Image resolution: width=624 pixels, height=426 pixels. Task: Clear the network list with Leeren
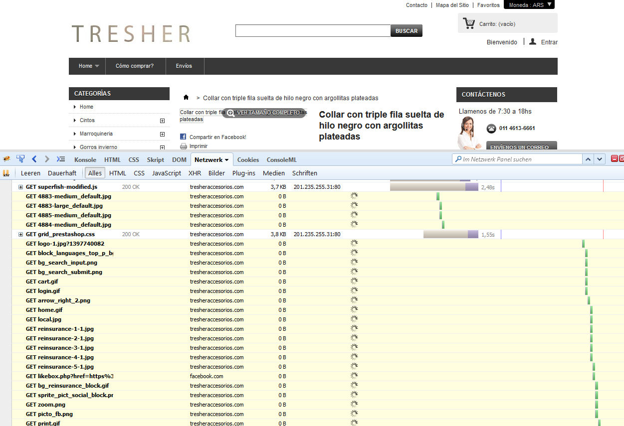(x=30, y=173)
